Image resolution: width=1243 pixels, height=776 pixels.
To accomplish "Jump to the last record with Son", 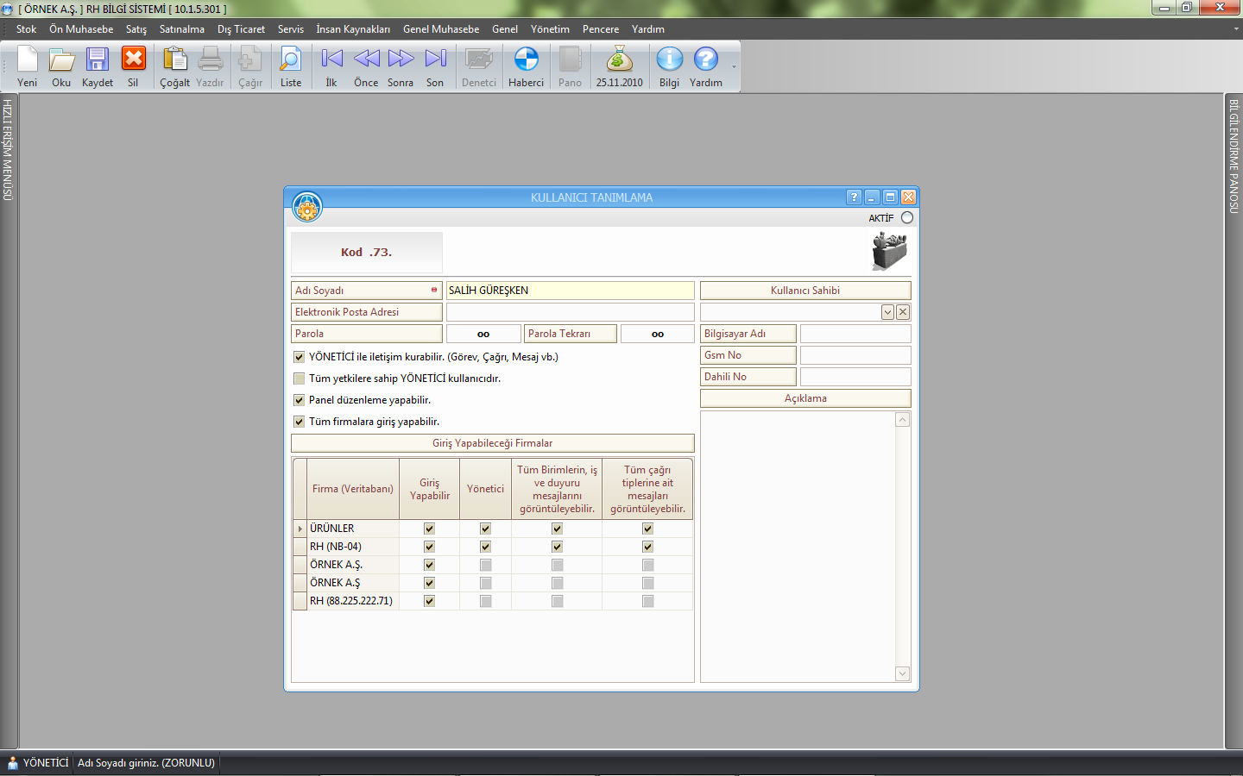I will [435, 60].
